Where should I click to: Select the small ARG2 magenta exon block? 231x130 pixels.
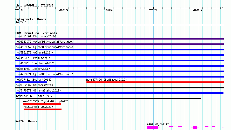click(195, 127)
